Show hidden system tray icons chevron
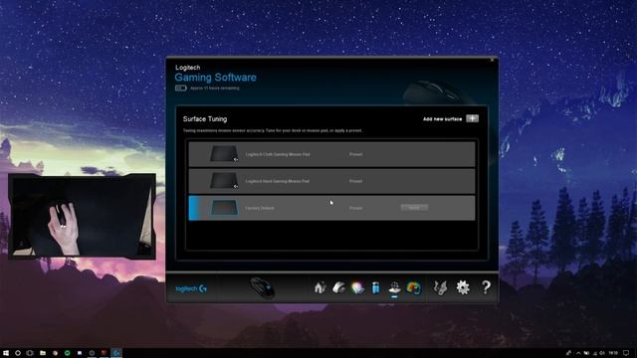637x358 pixels. point(578,353)
